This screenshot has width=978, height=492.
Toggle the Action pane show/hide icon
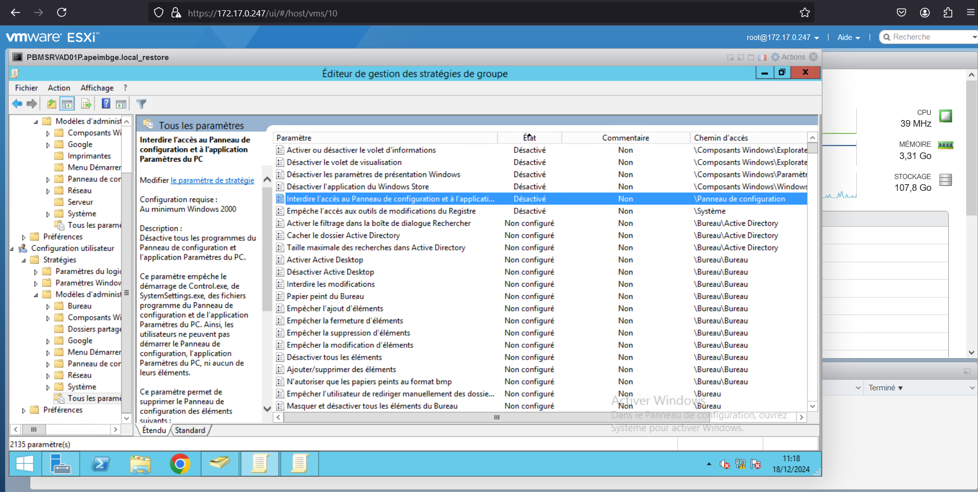pyautogui.click(x=121, y=104)
